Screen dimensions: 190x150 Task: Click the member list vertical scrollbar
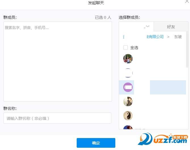tap(187, 51)
